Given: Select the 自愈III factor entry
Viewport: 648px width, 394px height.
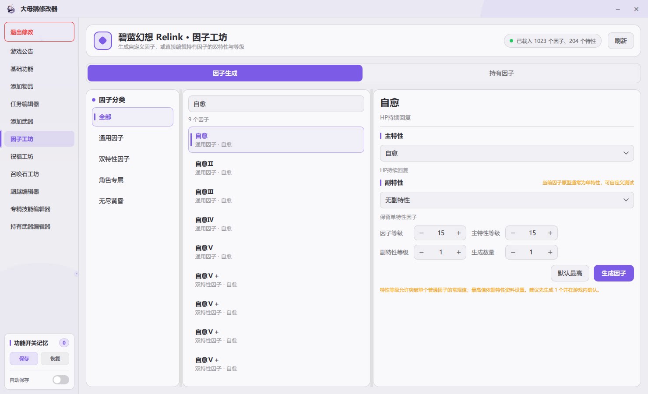Looking at the screenshot, I should coord(276,196).
